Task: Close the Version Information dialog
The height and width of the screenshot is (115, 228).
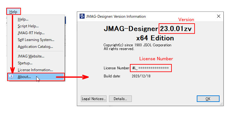Action: click(219, 16)
